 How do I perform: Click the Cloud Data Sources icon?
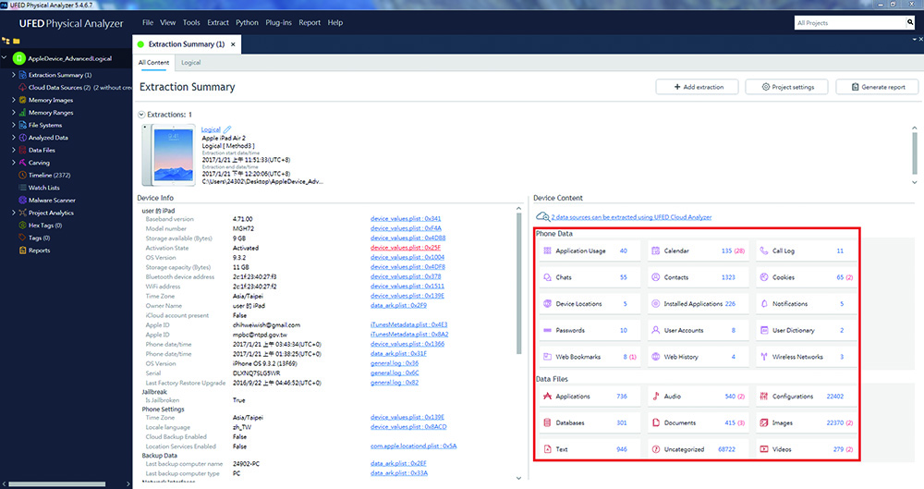click(22, 87)
